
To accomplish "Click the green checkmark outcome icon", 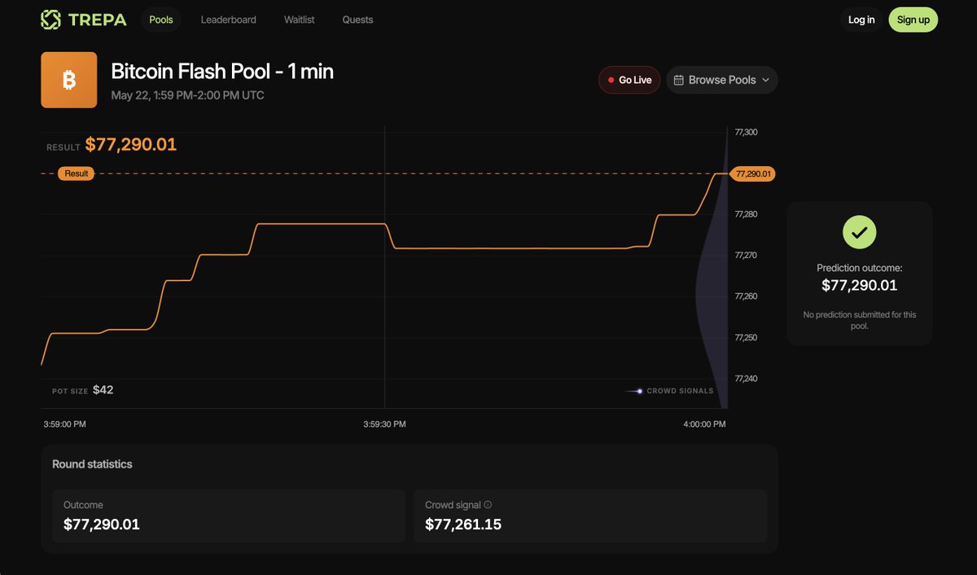I will (x=859, y=233).
